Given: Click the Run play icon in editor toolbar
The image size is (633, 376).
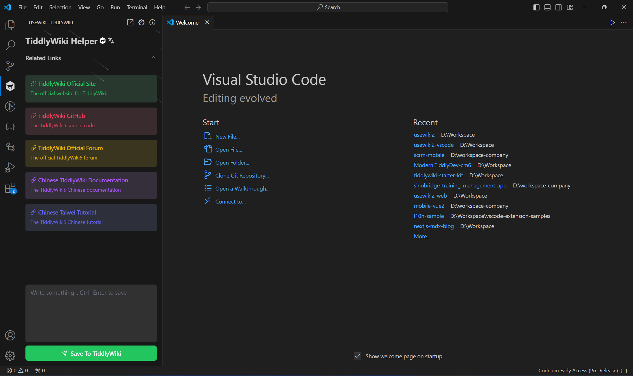Looking at the screenshot, I should (612, 23).
